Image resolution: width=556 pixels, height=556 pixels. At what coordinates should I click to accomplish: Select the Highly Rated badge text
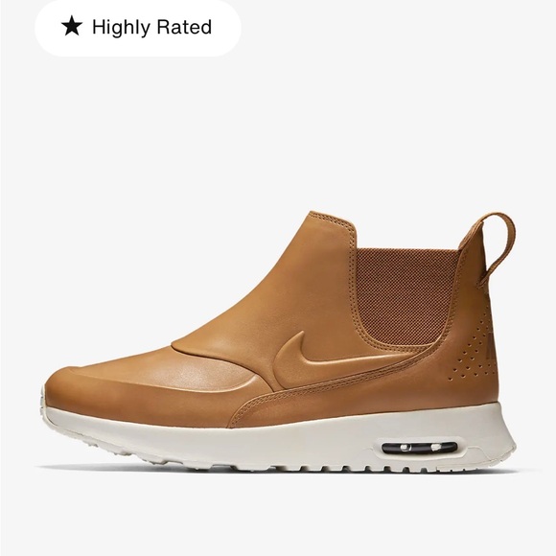point(151,27)
